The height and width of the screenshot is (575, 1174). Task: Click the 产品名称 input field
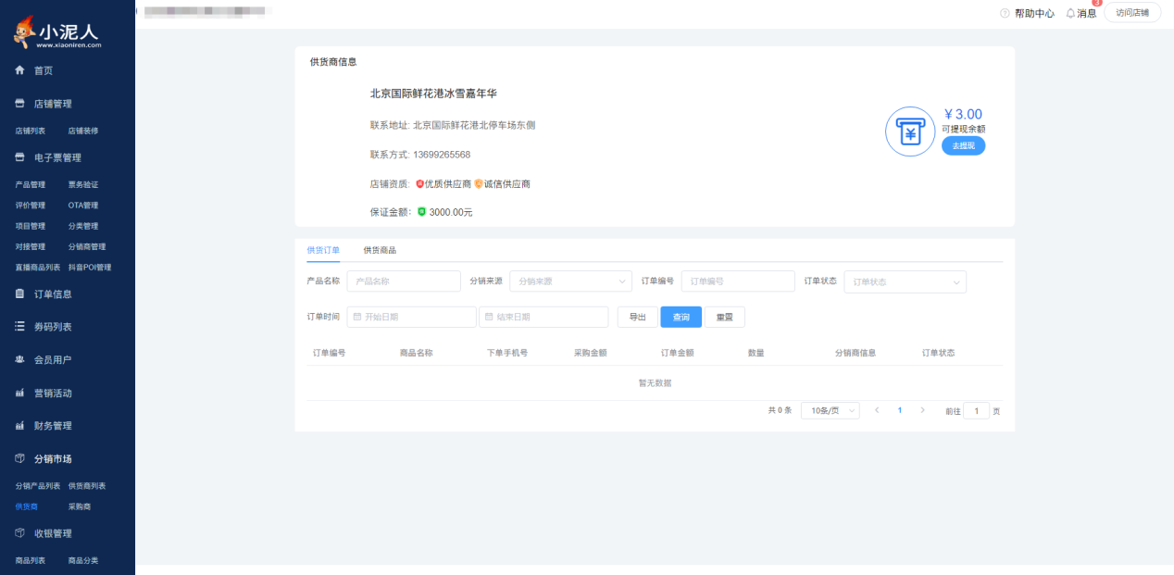(x=404, y=281)
